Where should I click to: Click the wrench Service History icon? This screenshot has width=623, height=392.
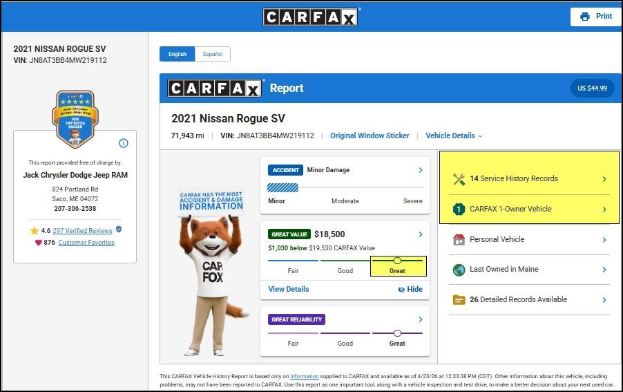tap(459, 179)
